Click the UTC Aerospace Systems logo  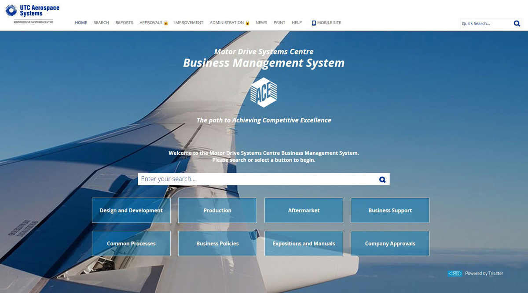[x=32, y=14]
